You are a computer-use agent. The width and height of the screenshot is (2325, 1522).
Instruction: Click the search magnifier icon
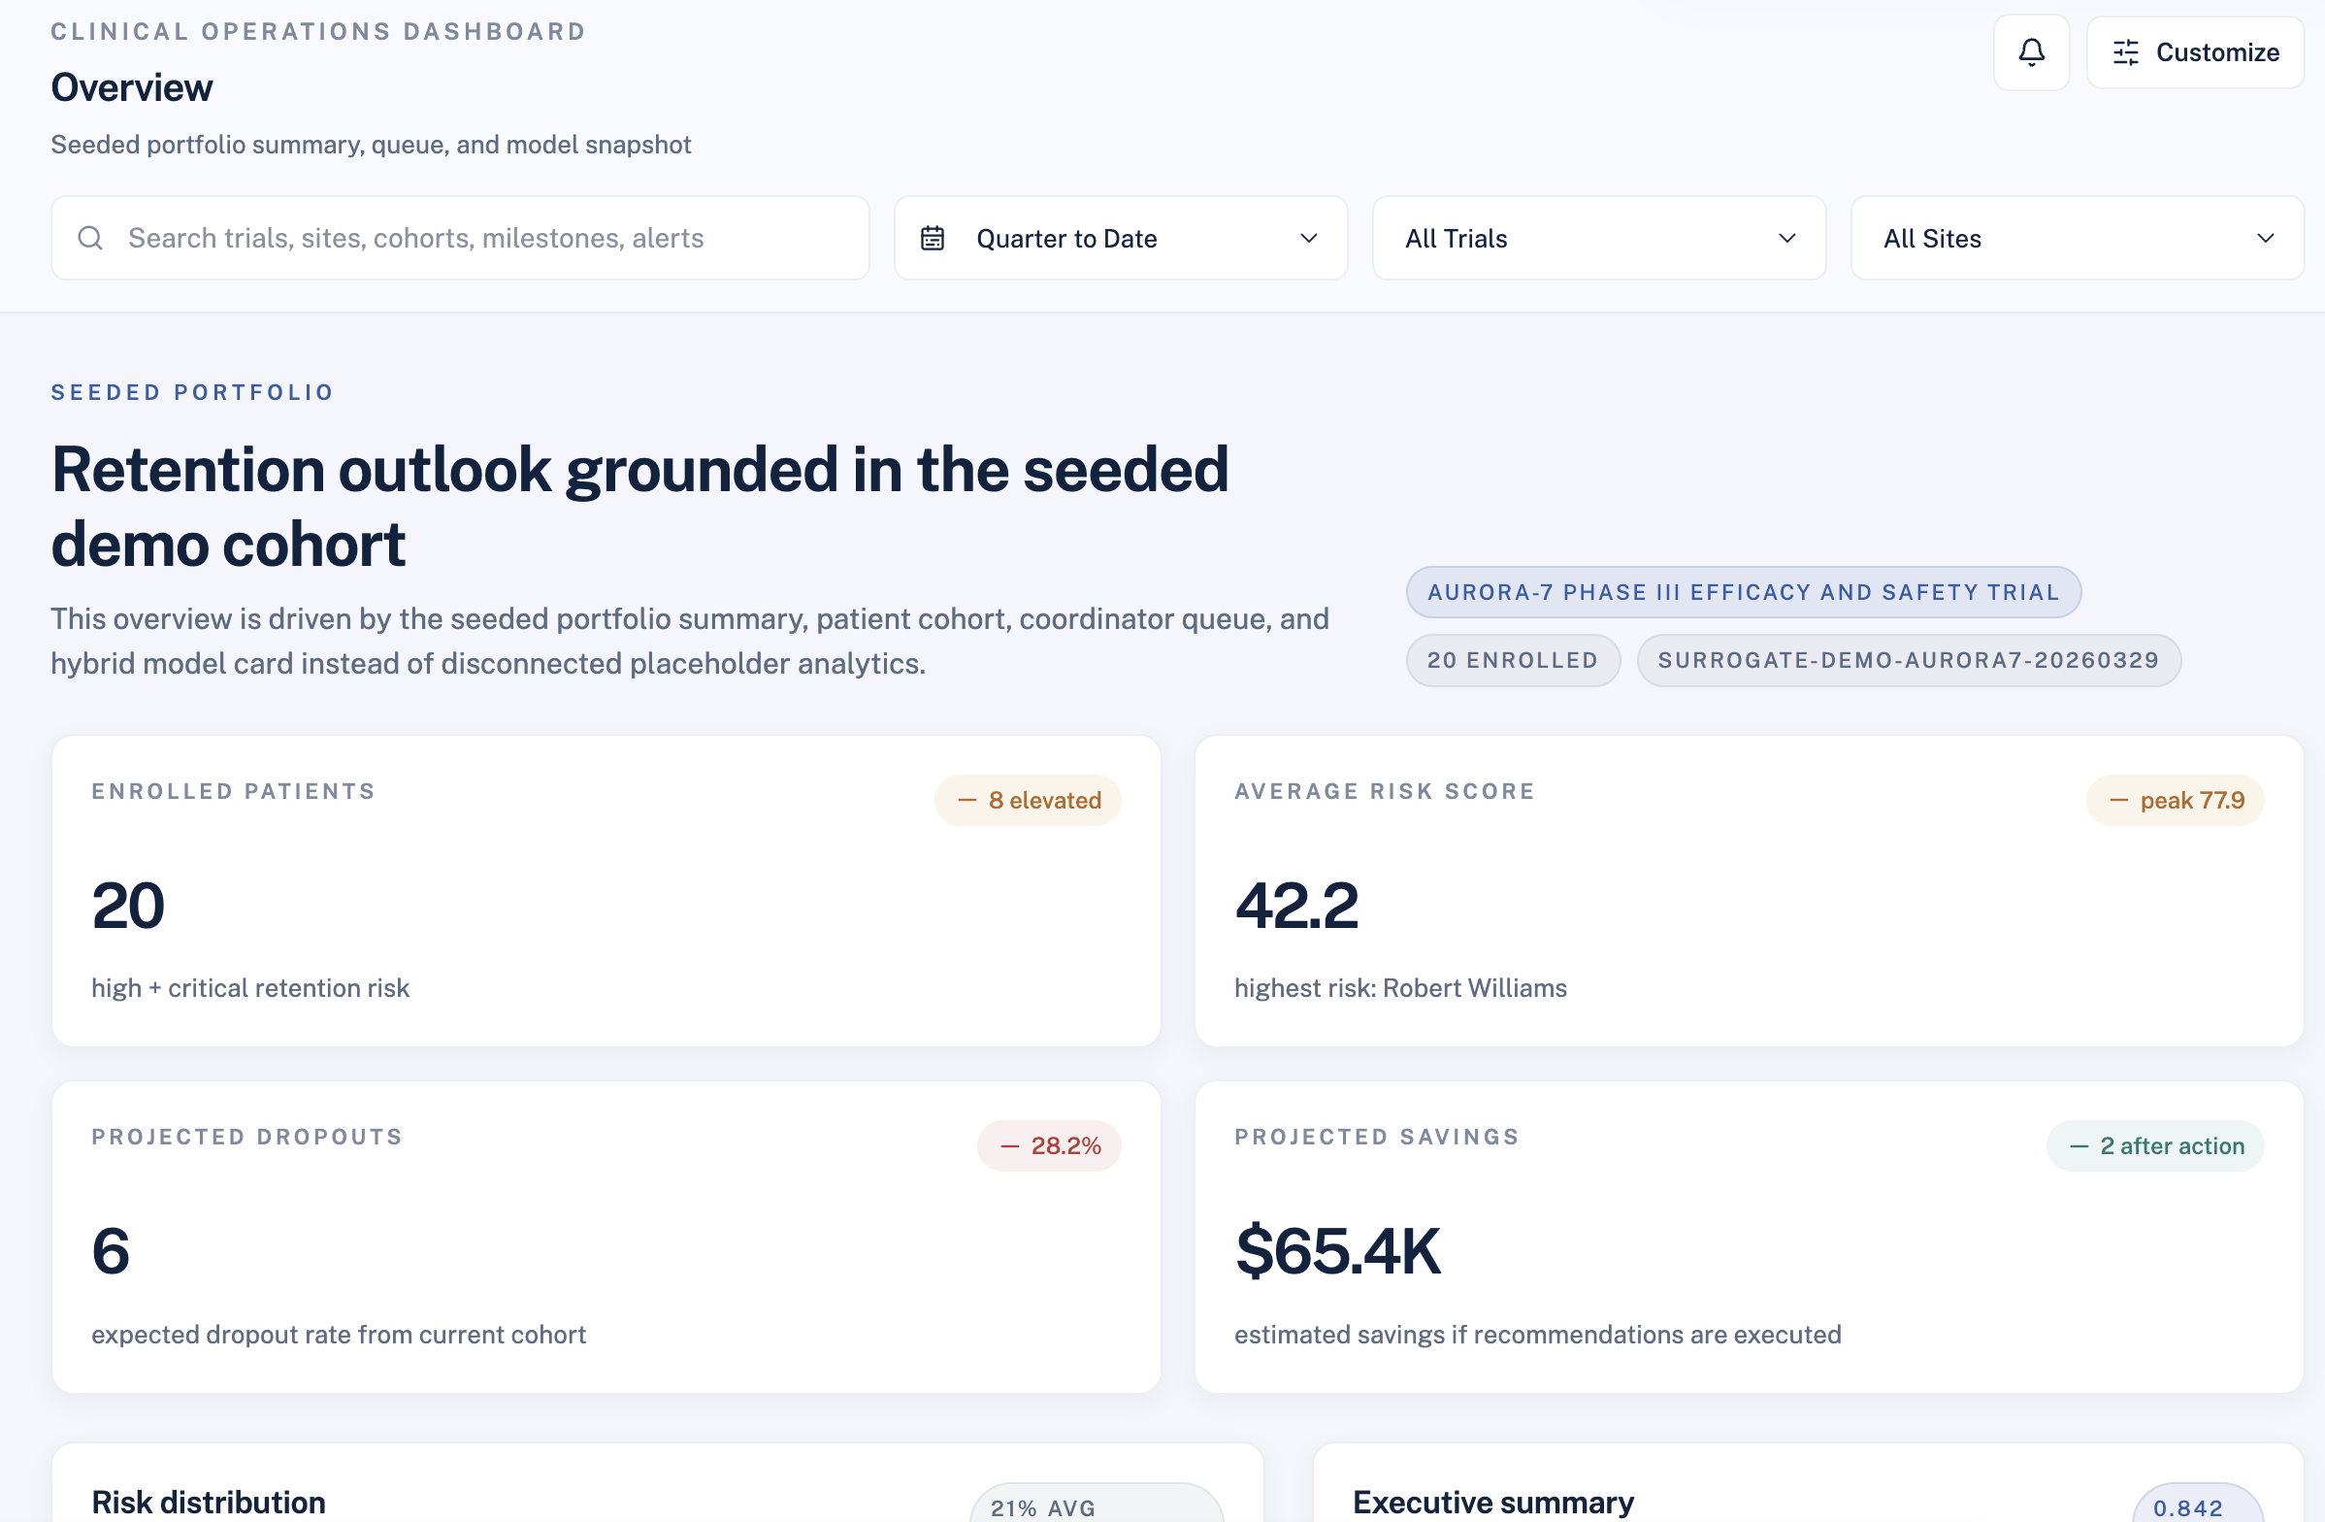pyautogui.click(x=90, y=238)
